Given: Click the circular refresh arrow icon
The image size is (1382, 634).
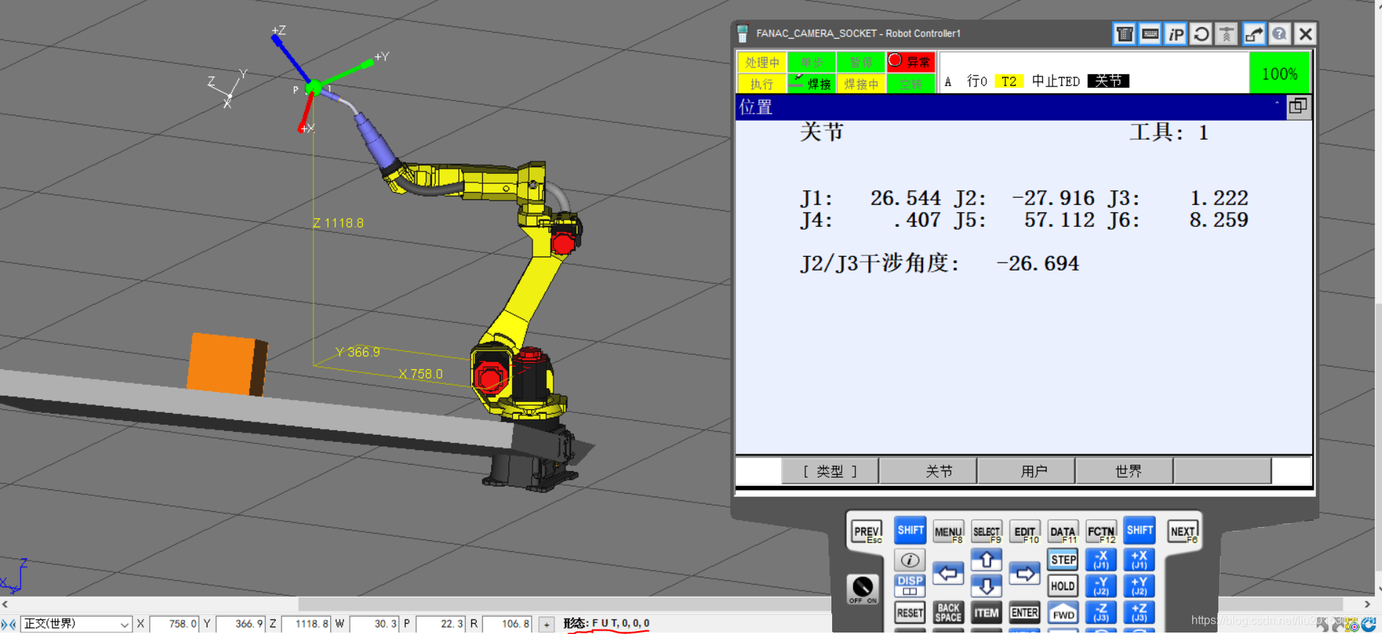Looking at the screenshot, I should [1202, 34].
